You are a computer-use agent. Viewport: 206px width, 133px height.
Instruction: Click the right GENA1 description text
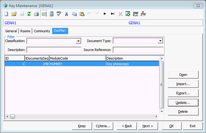(x=134, y=23)
